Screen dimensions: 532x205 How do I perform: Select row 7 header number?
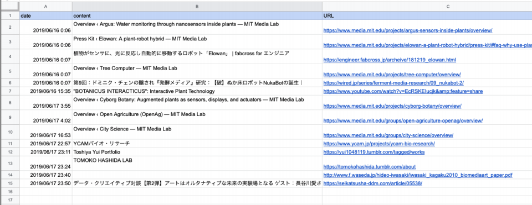click(x=9, y=91)
